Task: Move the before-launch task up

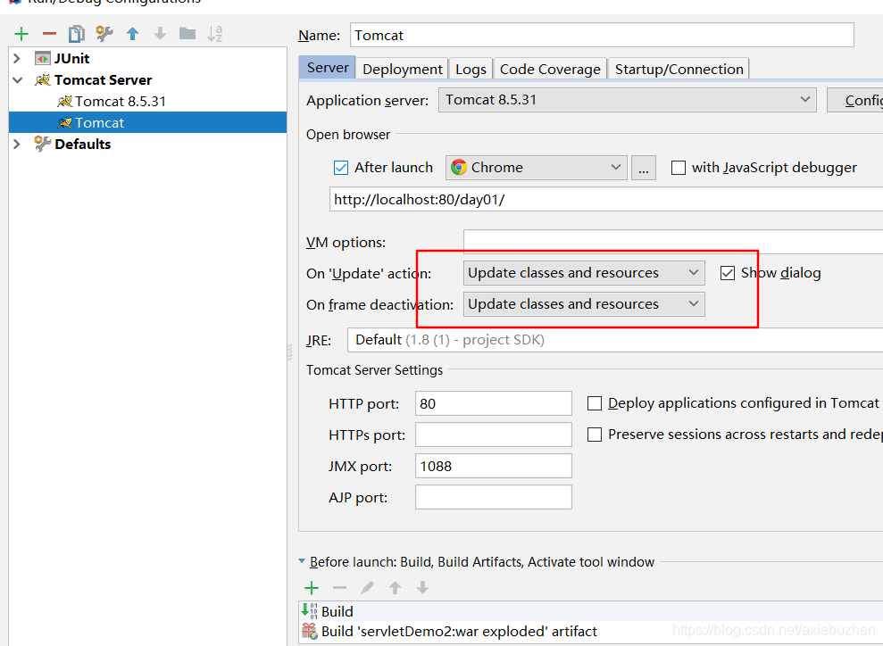Action: point(395,588)
